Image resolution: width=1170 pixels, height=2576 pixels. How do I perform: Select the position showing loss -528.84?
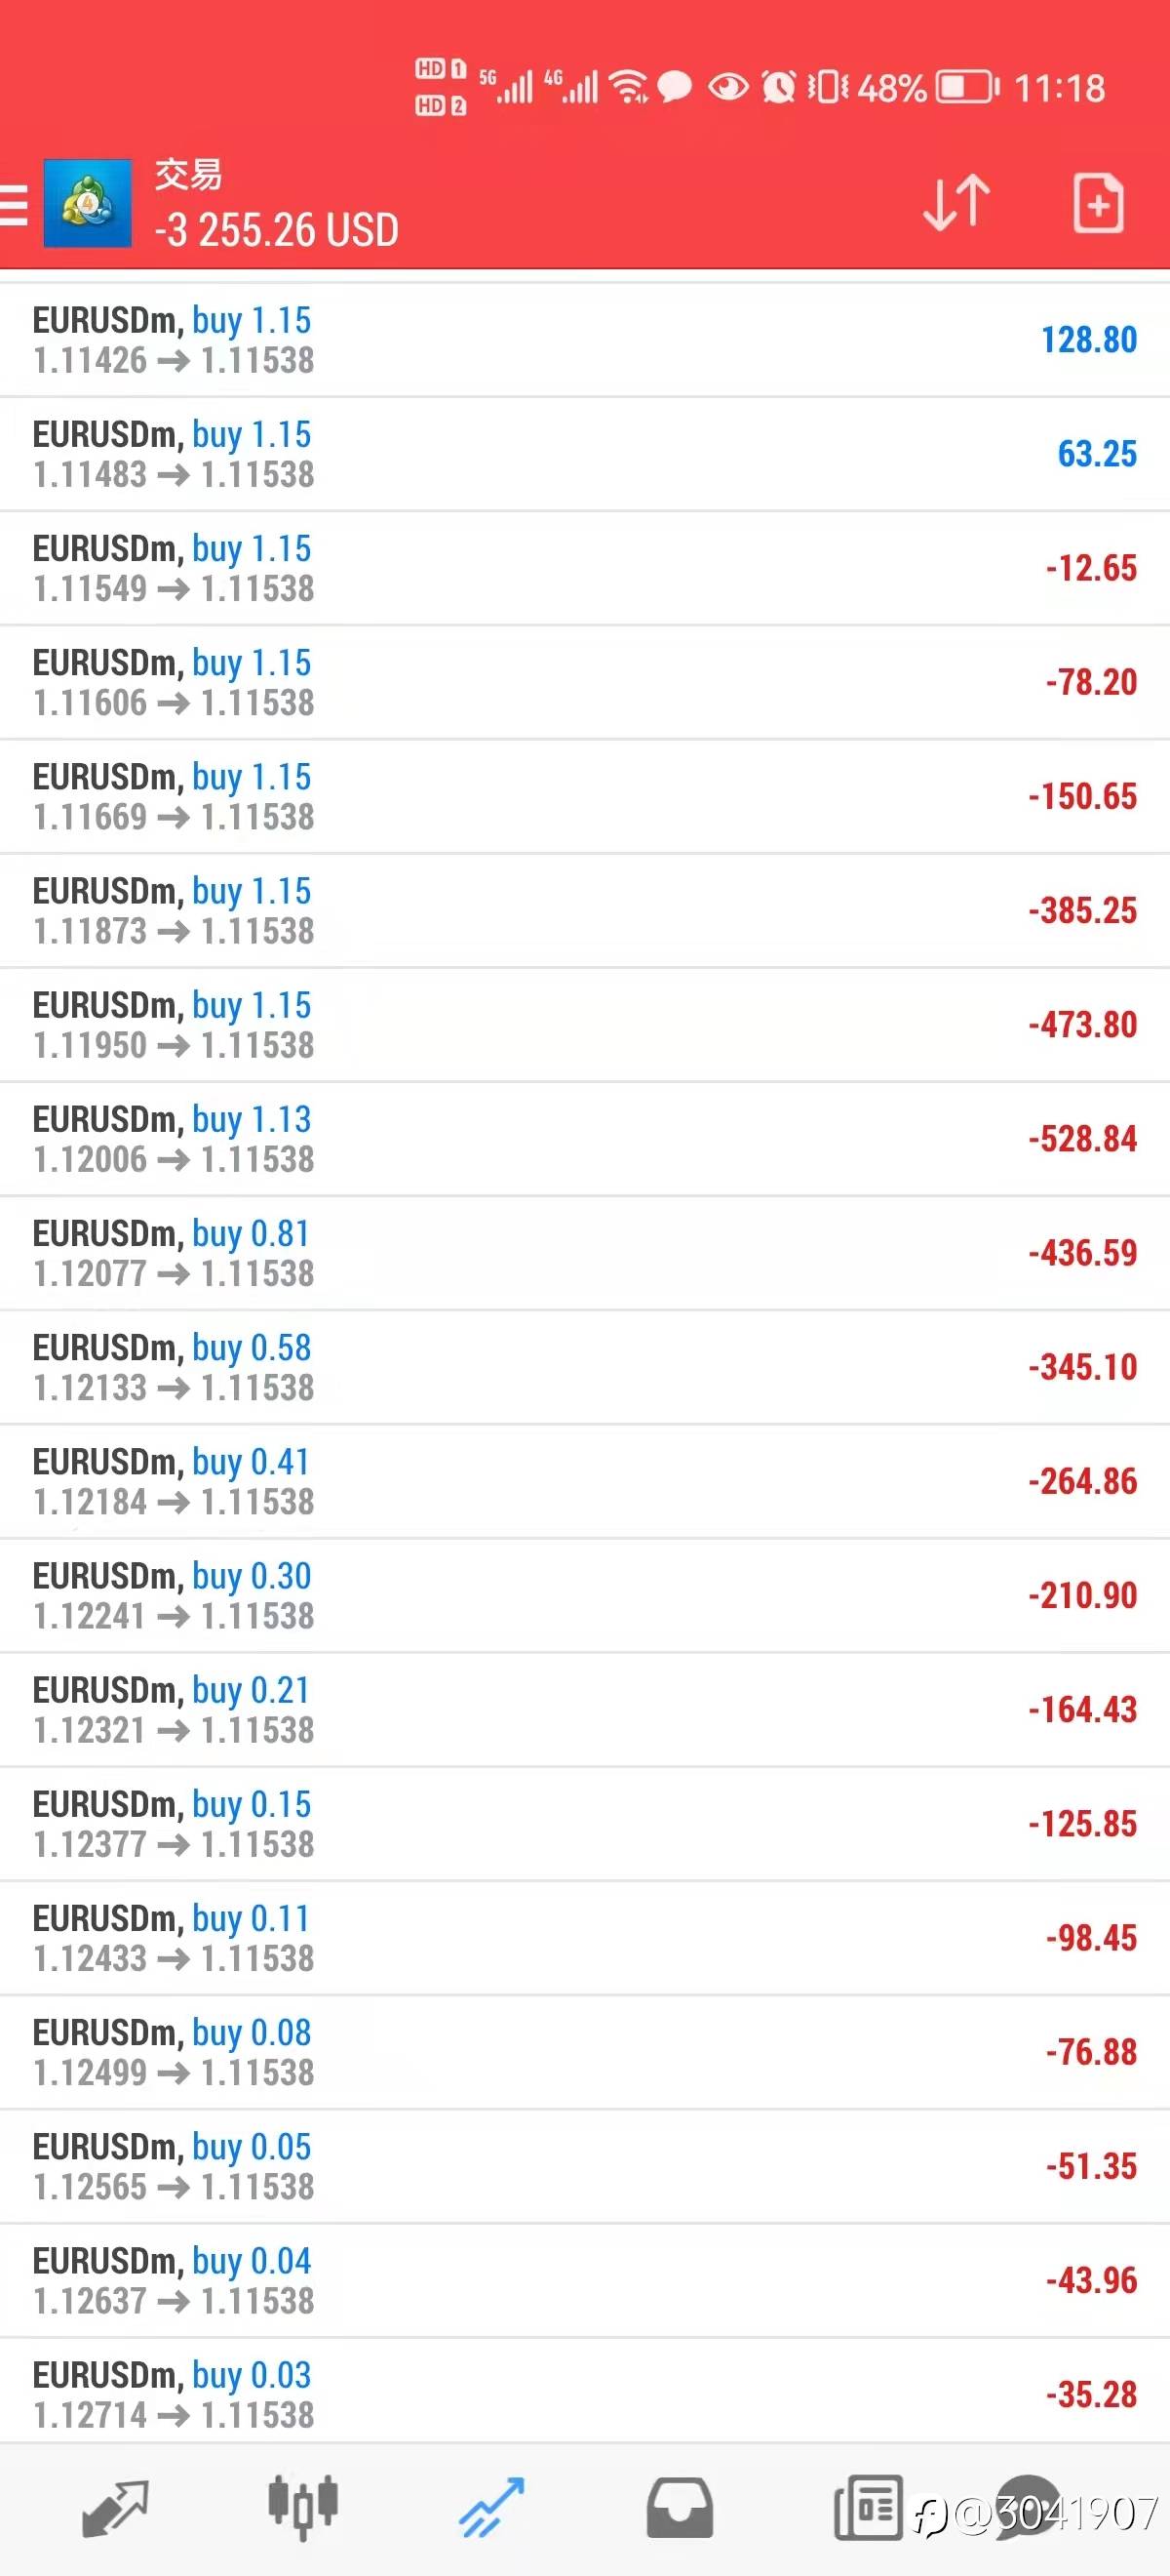584,1139
